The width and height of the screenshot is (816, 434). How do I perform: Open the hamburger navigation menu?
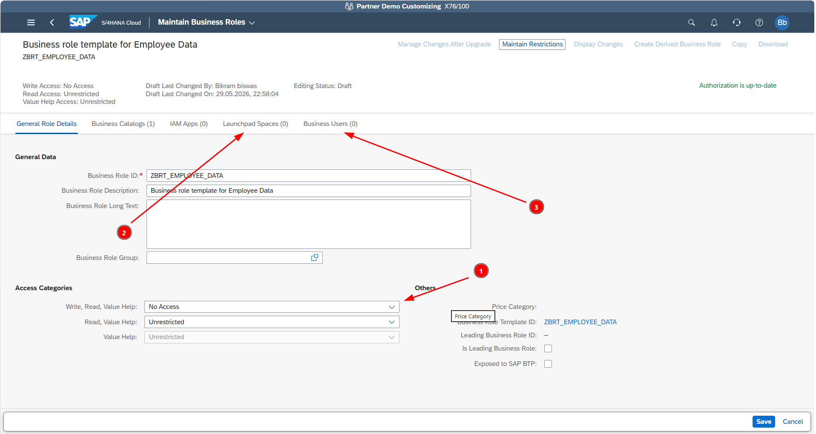point(31,23)
